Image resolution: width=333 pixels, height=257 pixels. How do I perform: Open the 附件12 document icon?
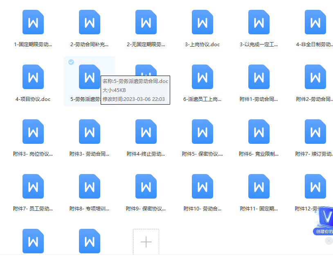[x=315, y=186]
